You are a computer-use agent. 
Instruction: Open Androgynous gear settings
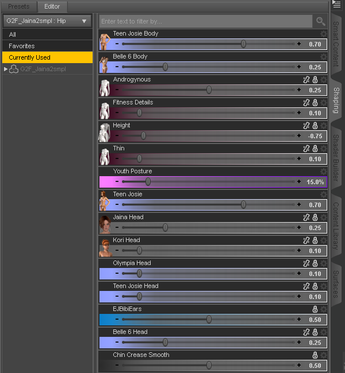tap(324, 80)
